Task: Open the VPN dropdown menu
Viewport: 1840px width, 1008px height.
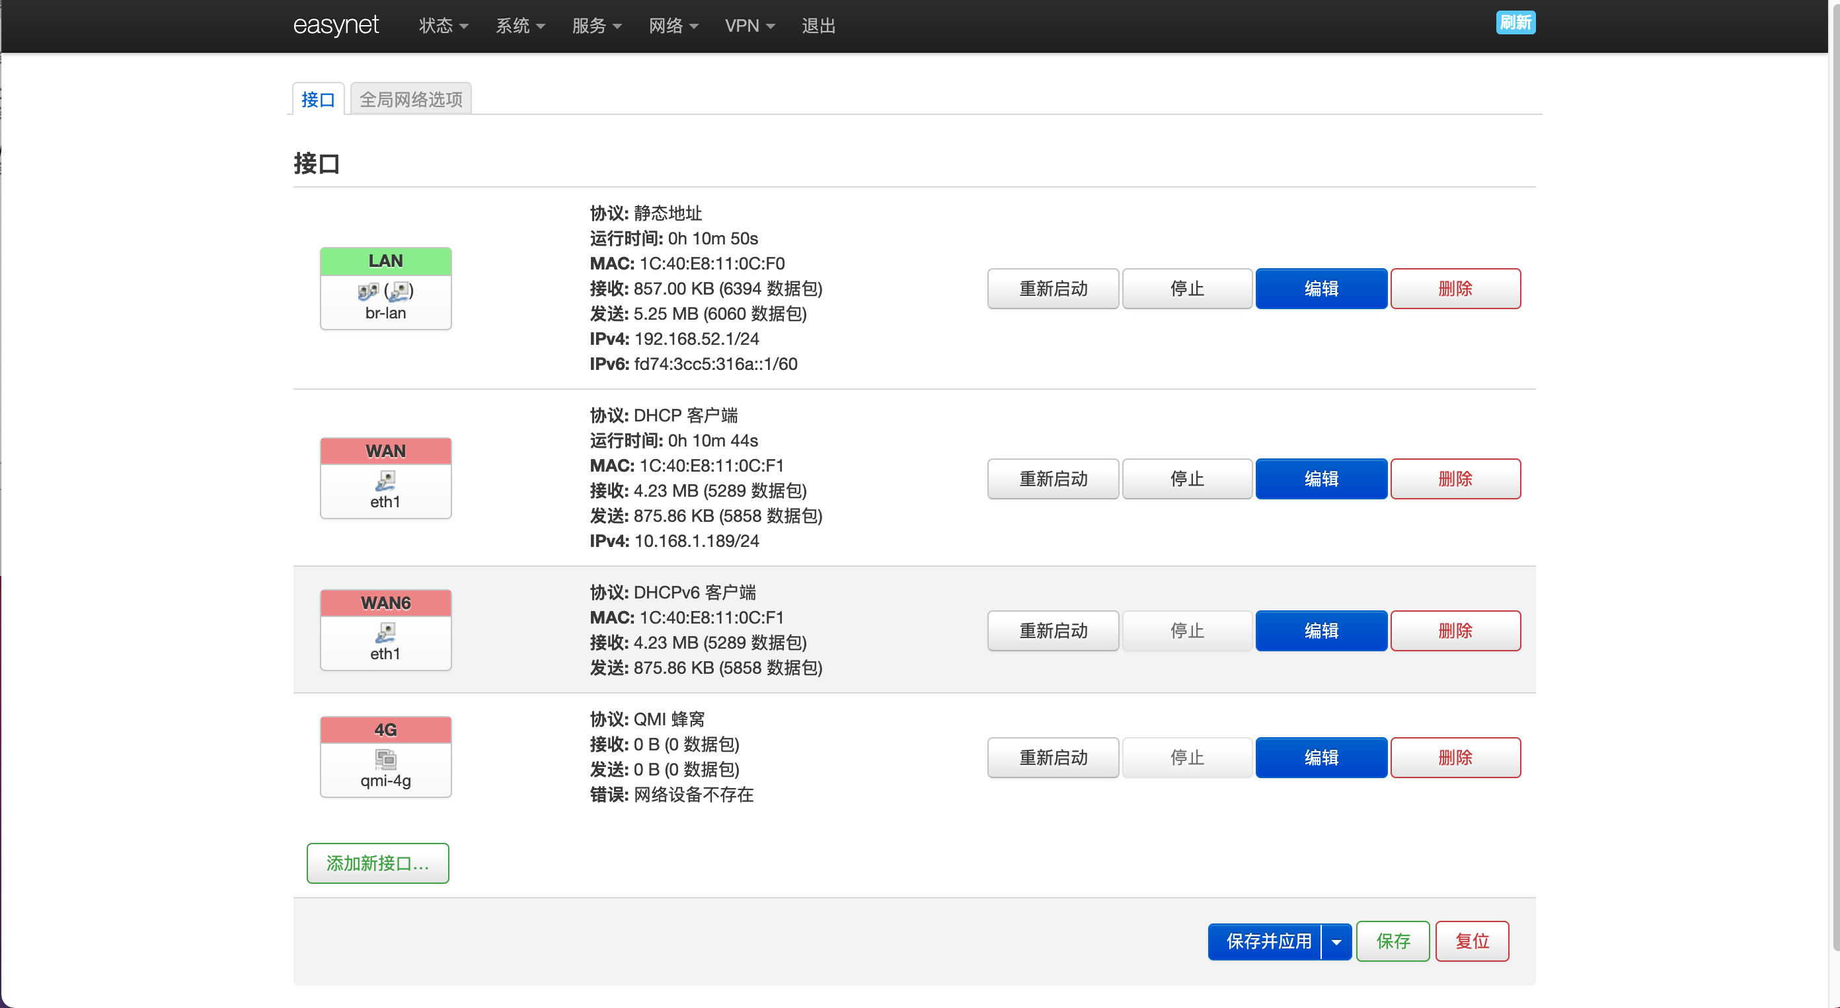Action: 749,26
